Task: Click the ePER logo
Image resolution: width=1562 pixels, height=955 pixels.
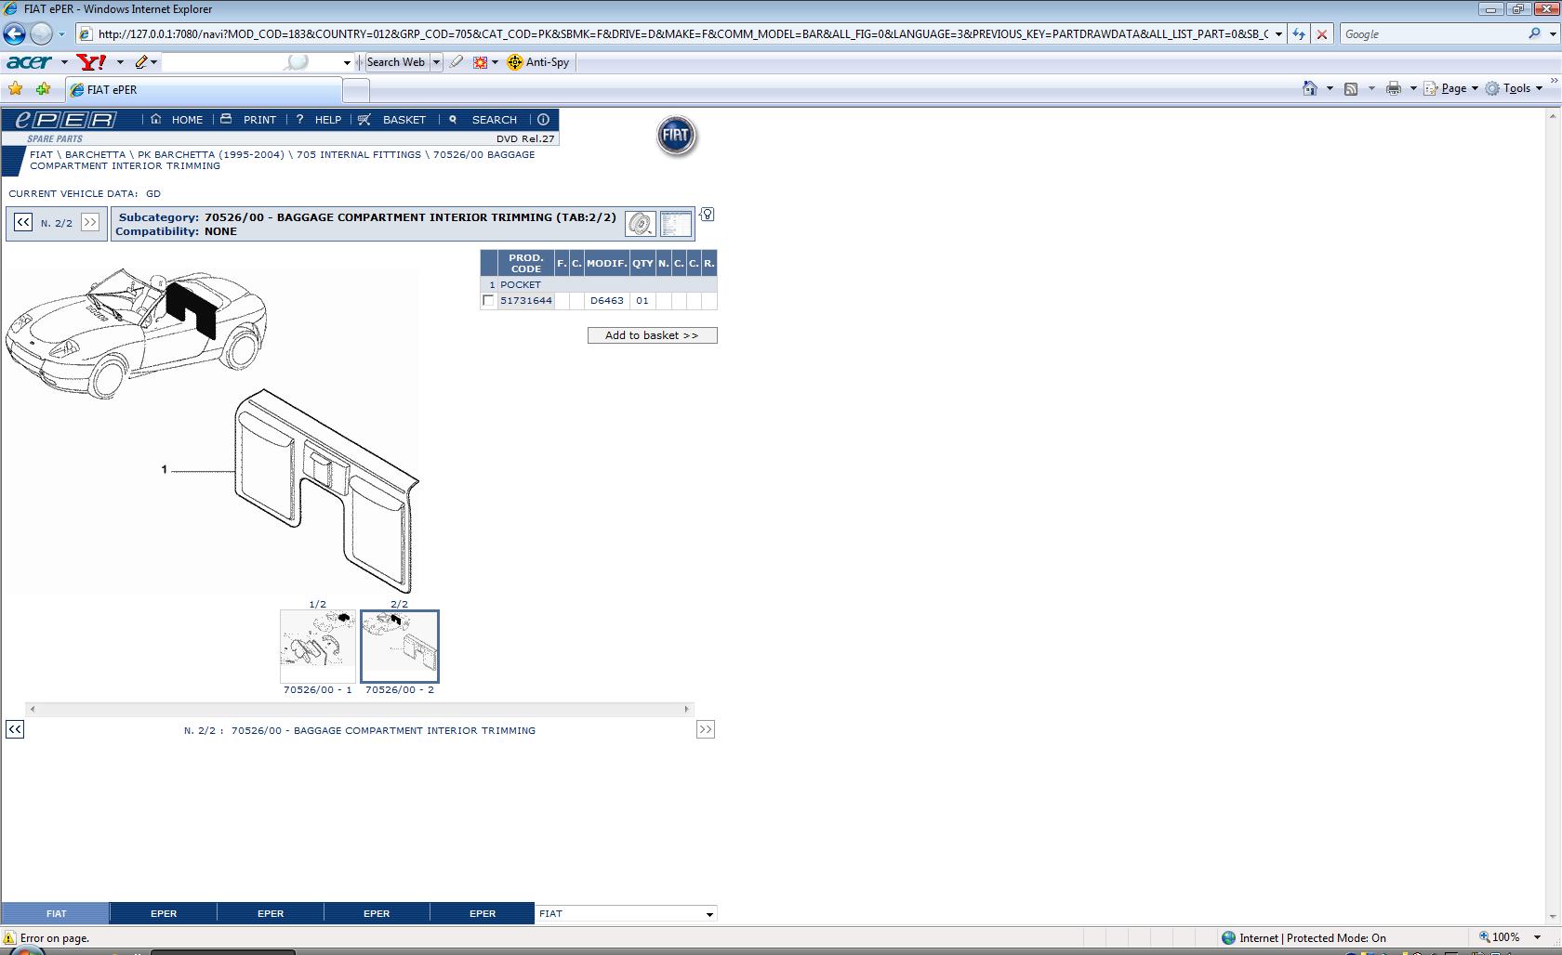Action: point(65,120)
